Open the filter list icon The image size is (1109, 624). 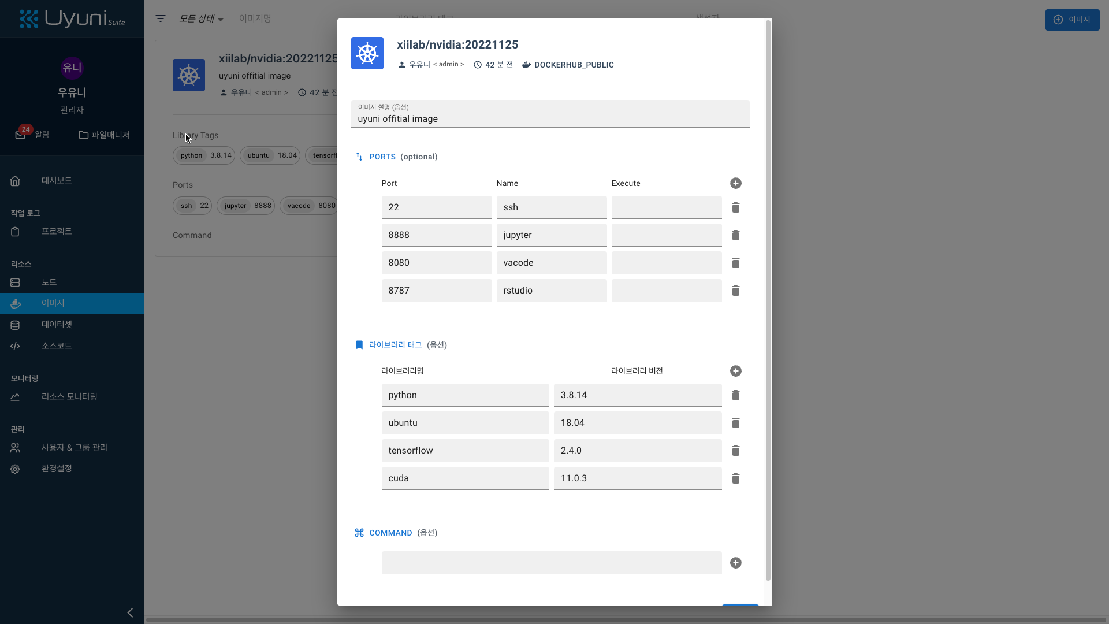tap(161, 18)
